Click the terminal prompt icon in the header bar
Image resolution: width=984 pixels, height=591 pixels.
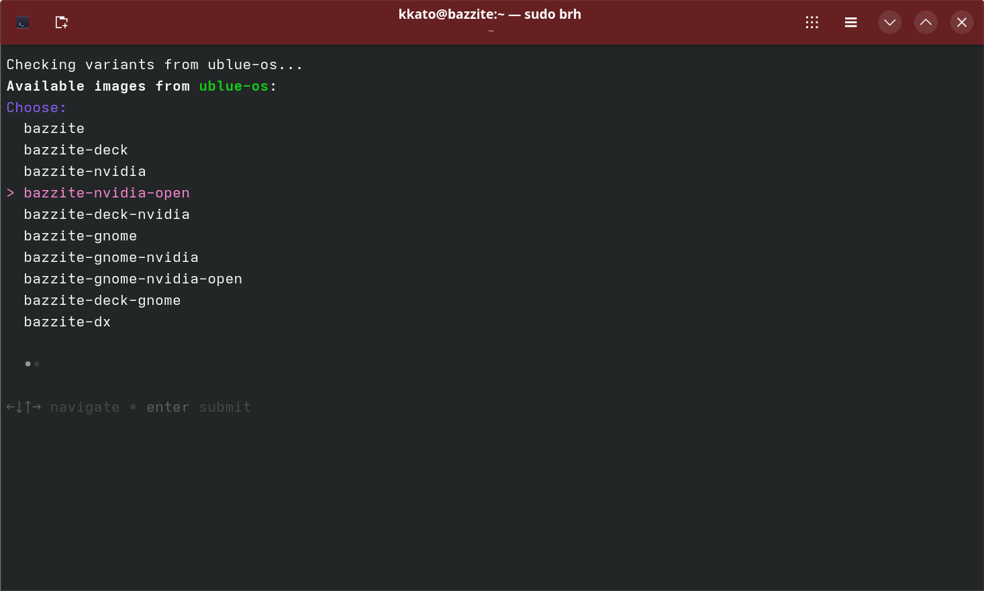tap(22, 22)
